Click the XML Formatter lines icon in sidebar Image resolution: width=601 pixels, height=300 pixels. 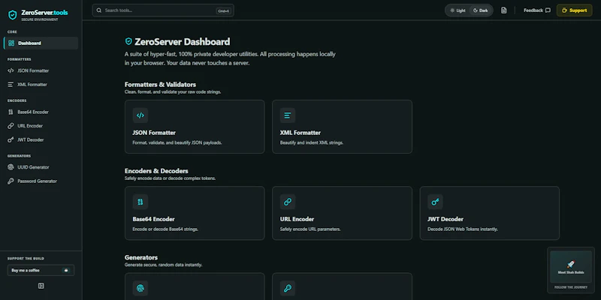coord(11,85)
